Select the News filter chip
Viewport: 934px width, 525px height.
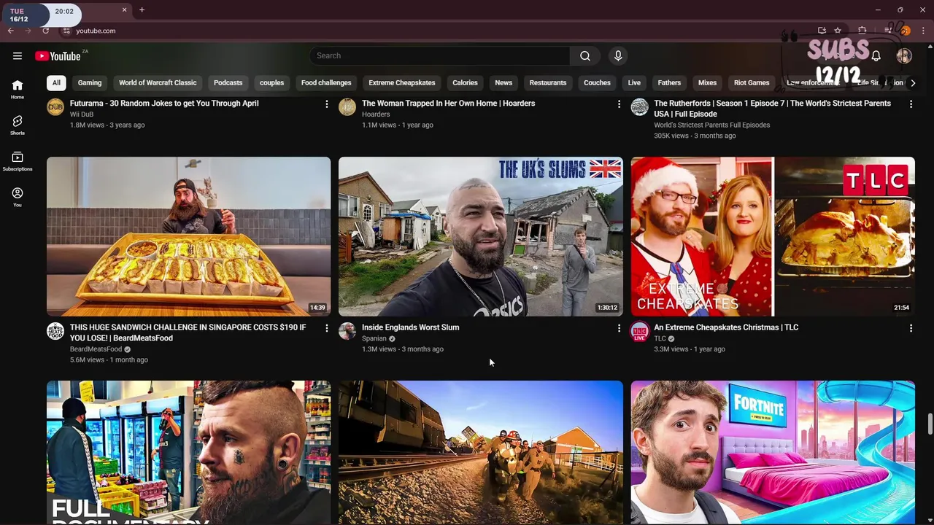tap(503, 83)
